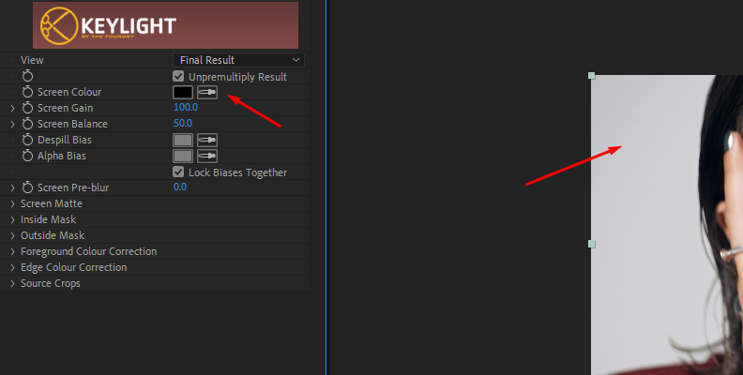
Task: Expand Foreground Colour Correction
Action: 13,251
